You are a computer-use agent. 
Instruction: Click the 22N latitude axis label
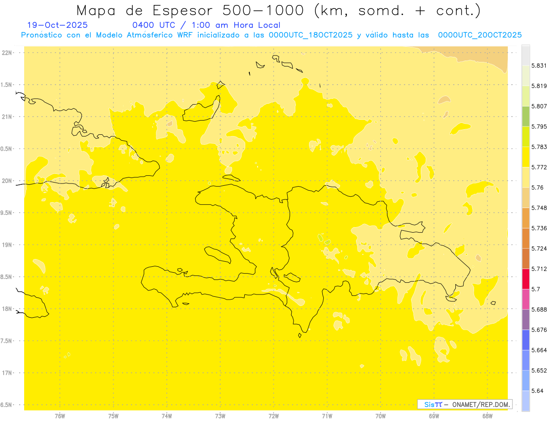pyautogui.click(x=7, y=53)
